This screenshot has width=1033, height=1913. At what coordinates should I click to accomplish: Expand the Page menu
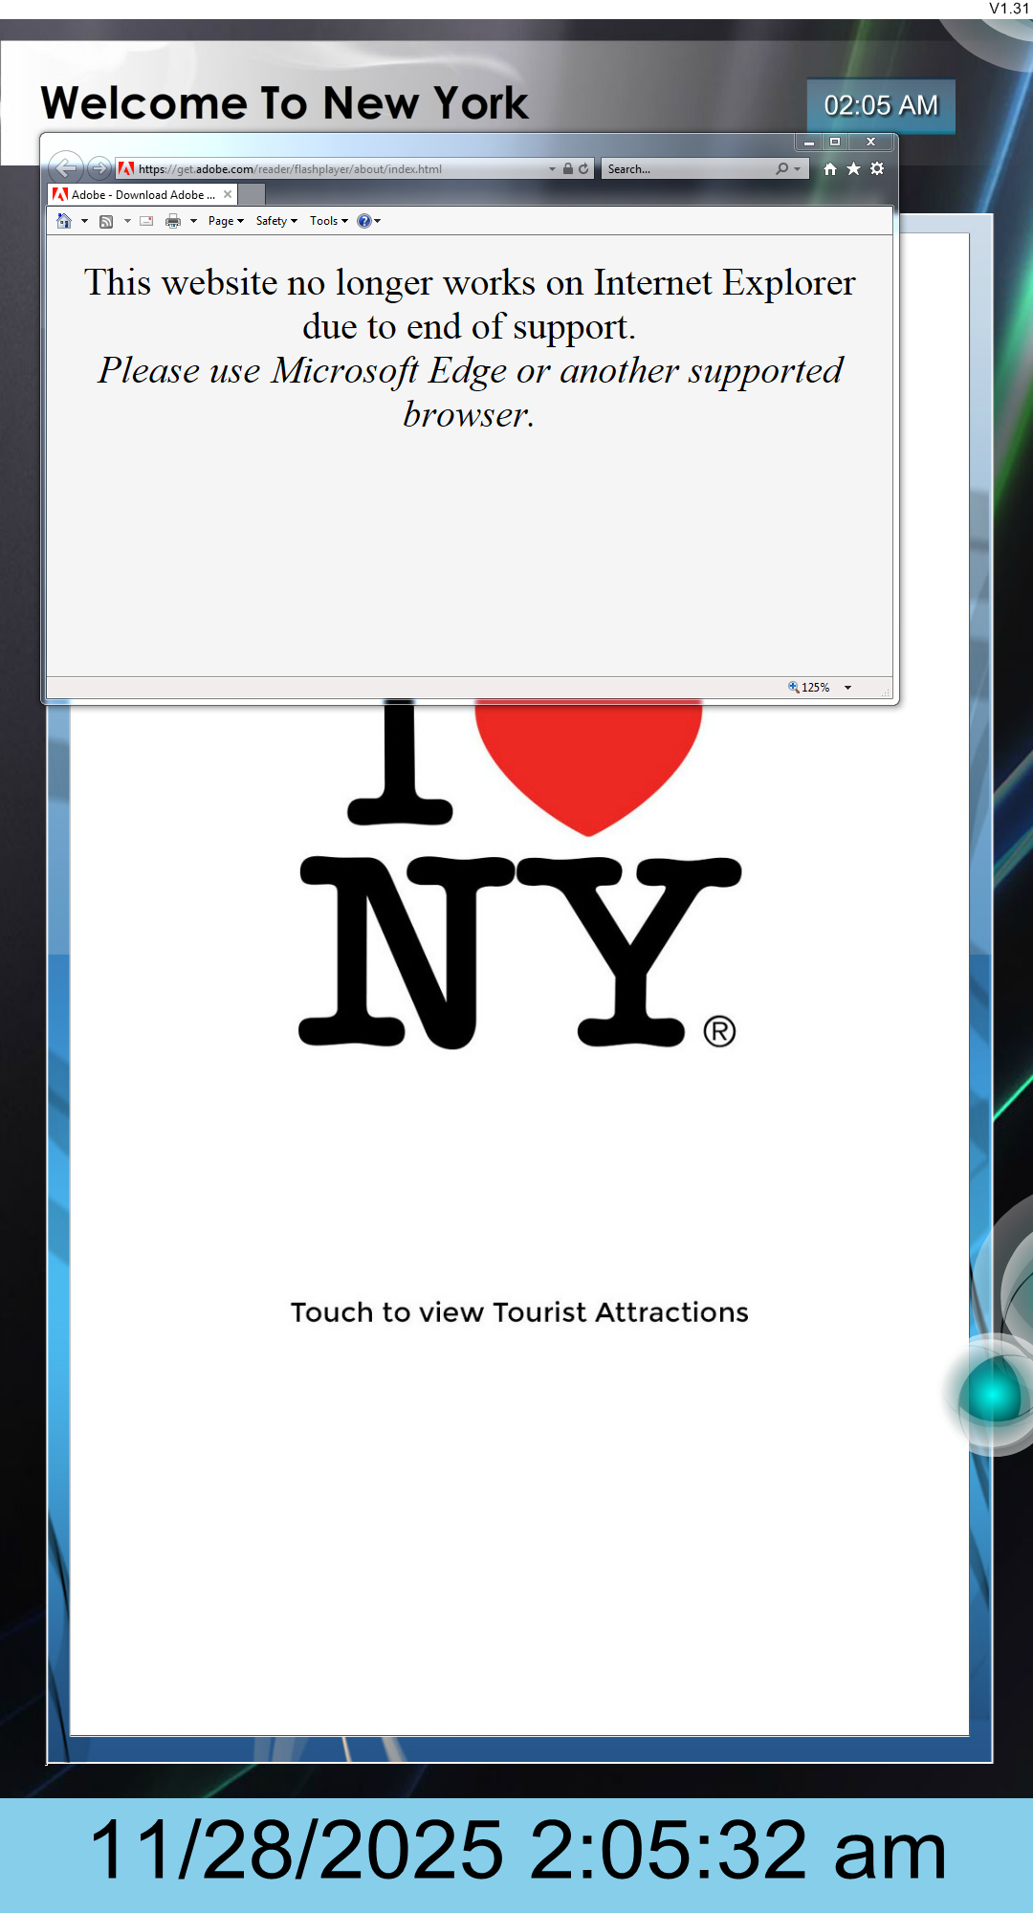(226, 221)
